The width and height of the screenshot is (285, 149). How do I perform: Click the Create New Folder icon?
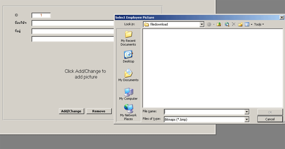[x=240, y=24]
